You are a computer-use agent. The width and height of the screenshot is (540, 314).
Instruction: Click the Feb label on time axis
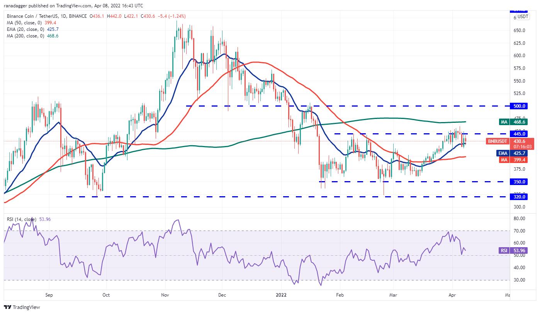coord(340,295)
